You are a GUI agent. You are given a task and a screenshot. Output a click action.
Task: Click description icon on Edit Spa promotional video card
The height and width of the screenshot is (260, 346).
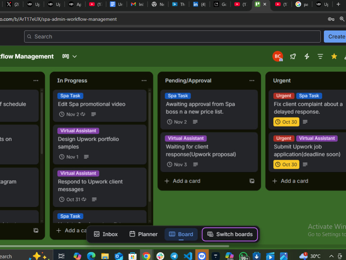point(93,114)
